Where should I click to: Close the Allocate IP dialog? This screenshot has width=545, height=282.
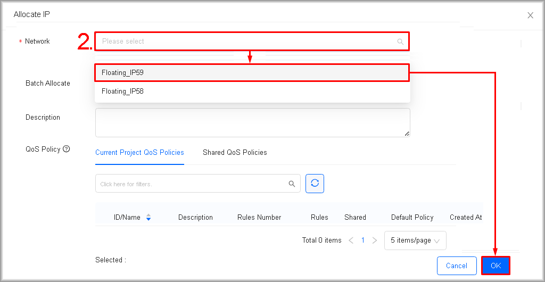point(530,15)
